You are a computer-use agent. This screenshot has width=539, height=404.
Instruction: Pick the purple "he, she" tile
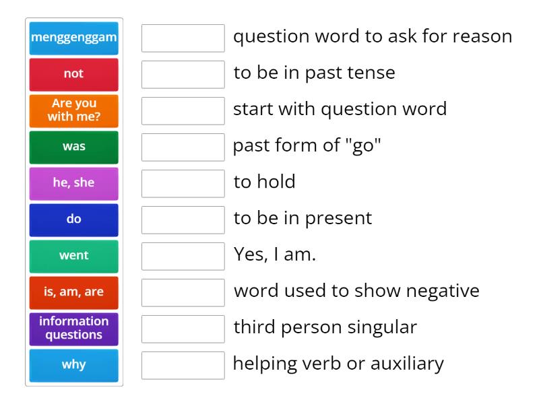coord(73,183)
